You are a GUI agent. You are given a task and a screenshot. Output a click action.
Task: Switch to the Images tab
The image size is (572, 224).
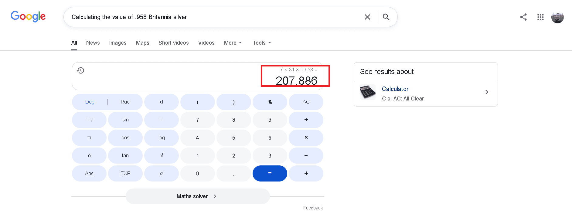coord(118,43)
